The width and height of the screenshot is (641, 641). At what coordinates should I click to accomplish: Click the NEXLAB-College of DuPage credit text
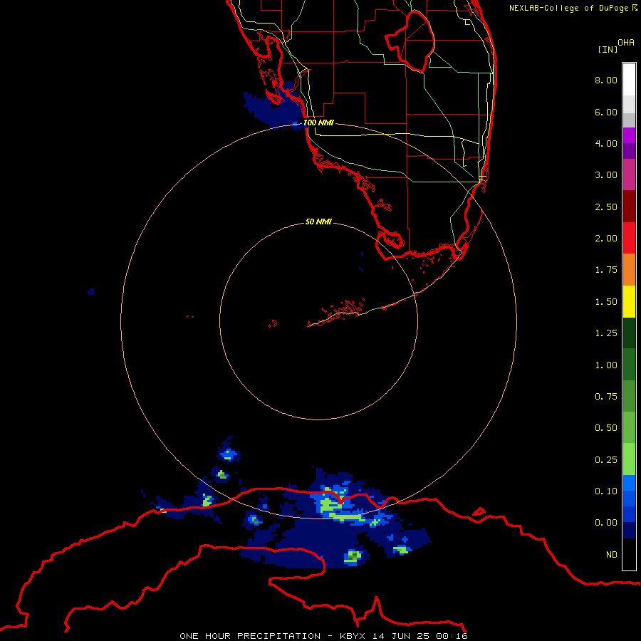tap(573, 8)
